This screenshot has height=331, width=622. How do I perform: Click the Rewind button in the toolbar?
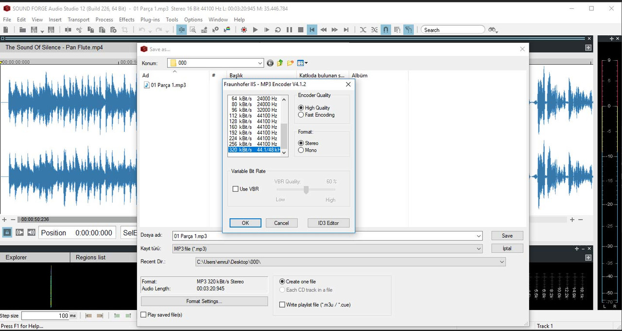point(323,30)
